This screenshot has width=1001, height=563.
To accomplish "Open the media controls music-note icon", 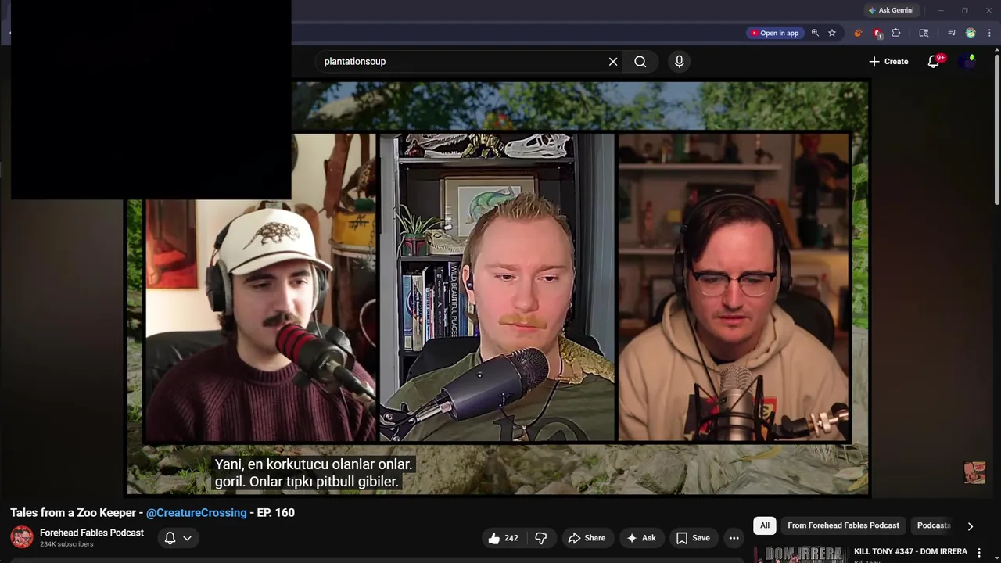I will pos(952,33).
